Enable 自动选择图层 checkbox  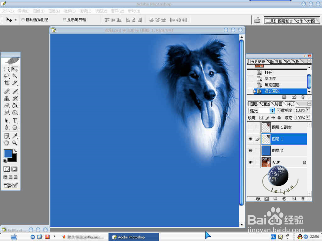(23, 20)
